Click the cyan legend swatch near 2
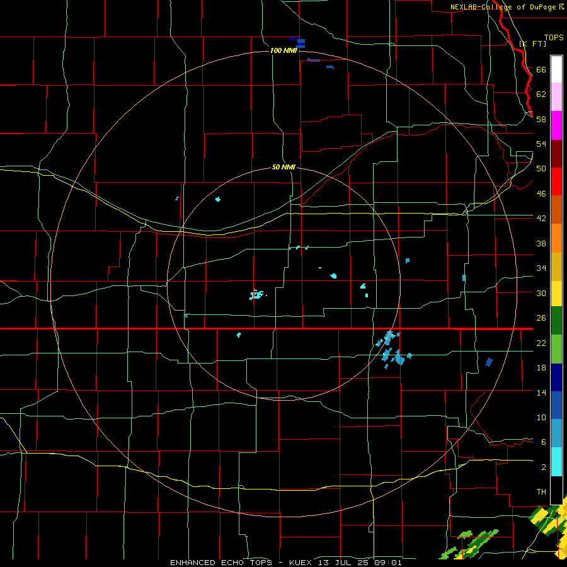This screenshot has height=567, width=567. point(556,462)
